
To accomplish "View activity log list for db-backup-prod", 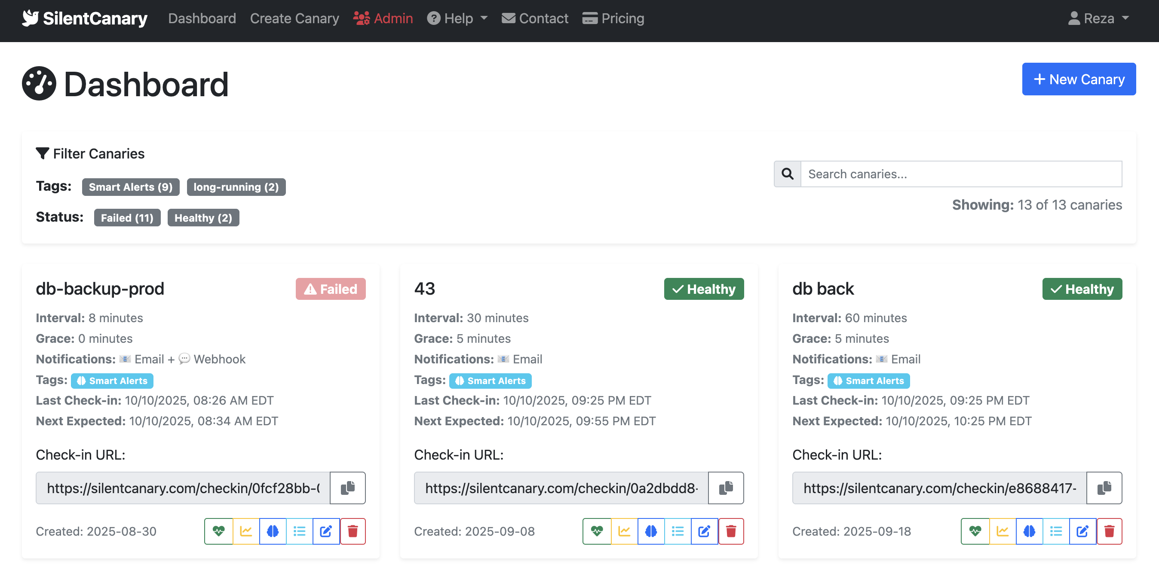I will (299, 531).
